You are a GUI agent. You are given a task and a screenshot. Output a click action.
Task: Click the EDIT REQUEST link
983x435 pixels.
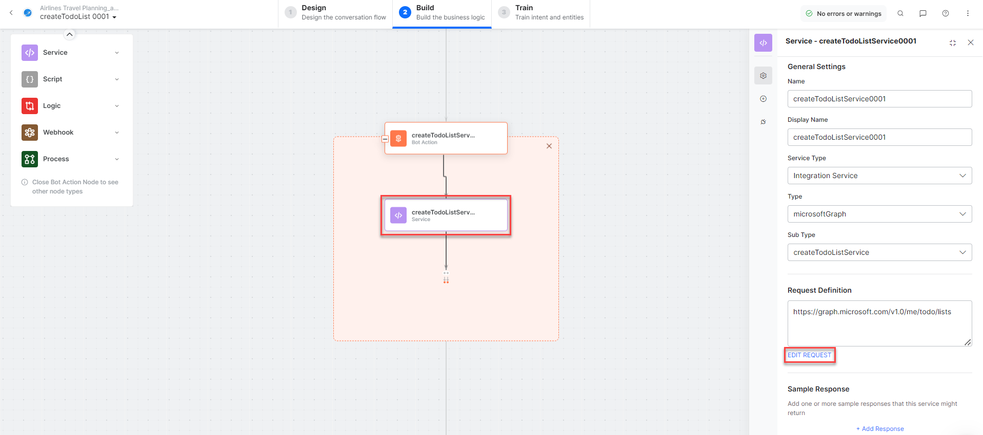(x=809, y=355)
